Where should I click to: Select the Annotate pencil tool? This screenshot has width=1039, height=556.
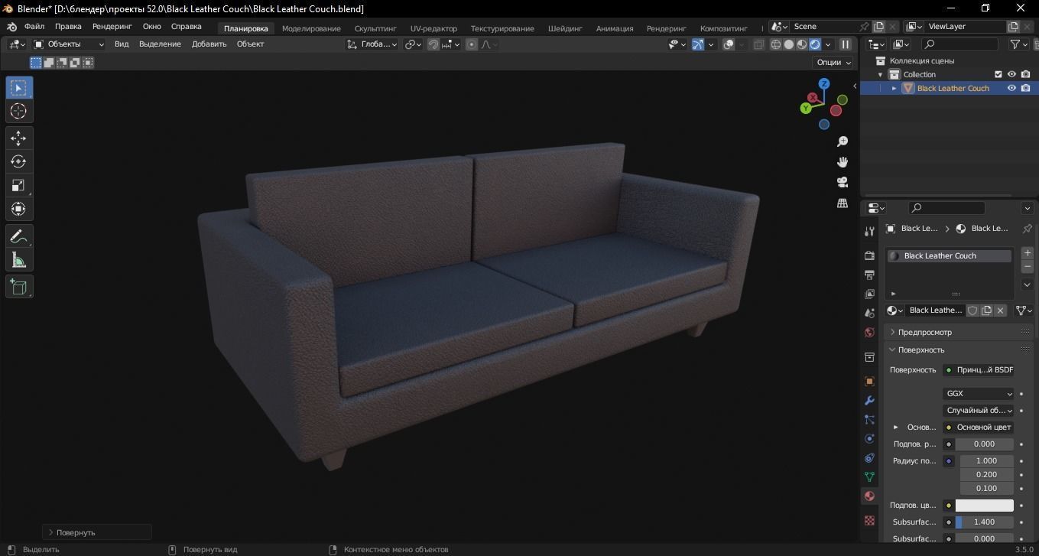[18, 236]
